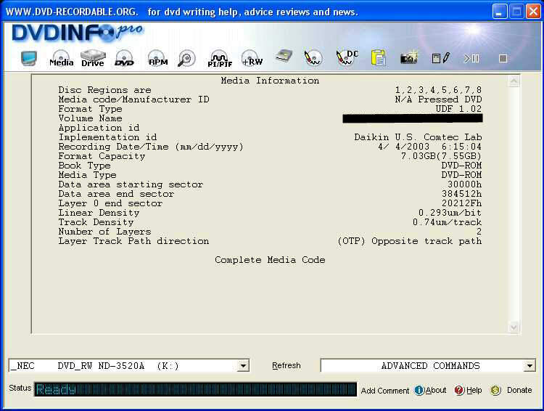544x411 pixels.
Task: Click the DVDINFOpro logo
Action: click(x=78, y=33)
